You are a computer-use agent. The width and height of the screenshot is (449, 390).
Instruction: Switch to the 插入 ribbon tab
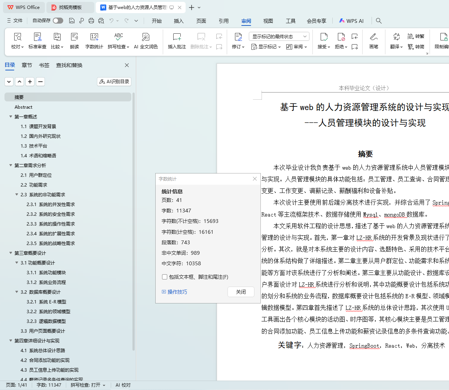pyautogui.click(x=179, y=21)
